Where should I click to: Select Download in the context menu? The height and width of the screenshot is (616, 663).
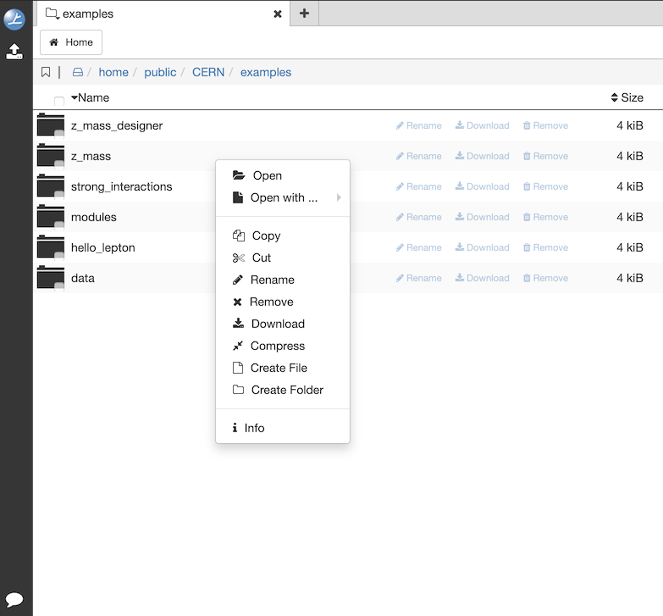click(283, 324)
